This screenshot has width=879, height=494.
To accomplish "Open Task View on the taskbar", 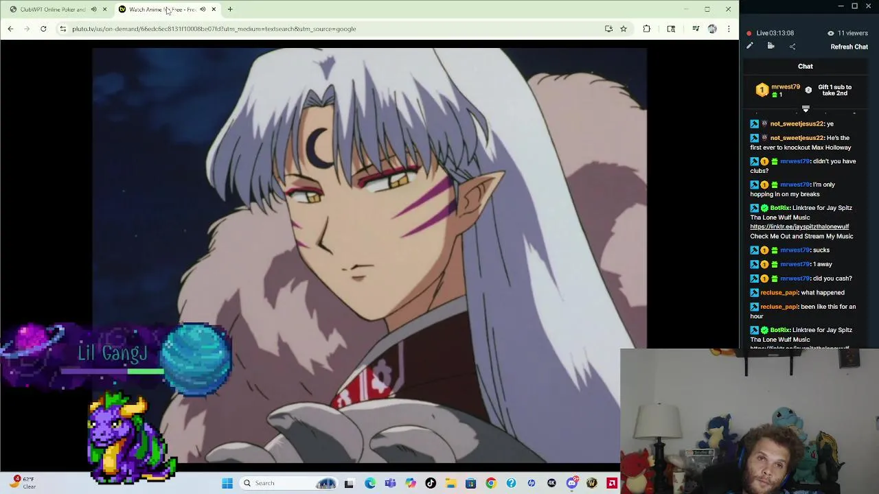I will (349, 483).
